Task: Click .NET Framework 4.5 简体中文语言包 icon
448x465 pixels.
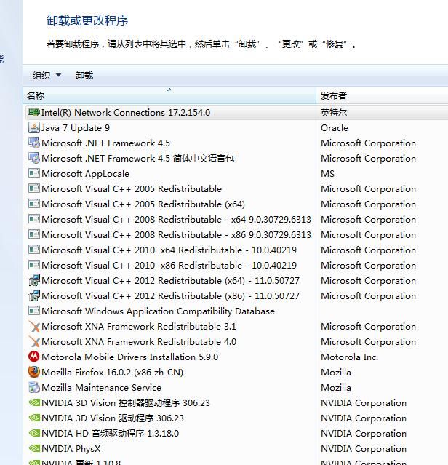Action: [x=33, y=159]
